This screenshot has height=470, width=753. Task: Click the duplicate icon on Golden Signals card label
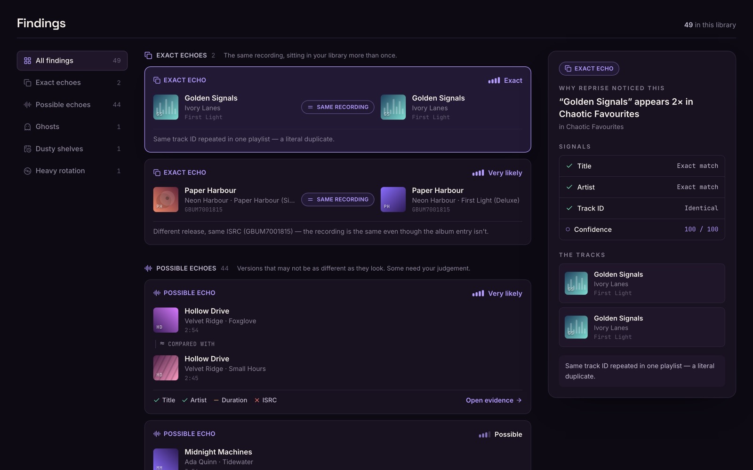[157, 80]
